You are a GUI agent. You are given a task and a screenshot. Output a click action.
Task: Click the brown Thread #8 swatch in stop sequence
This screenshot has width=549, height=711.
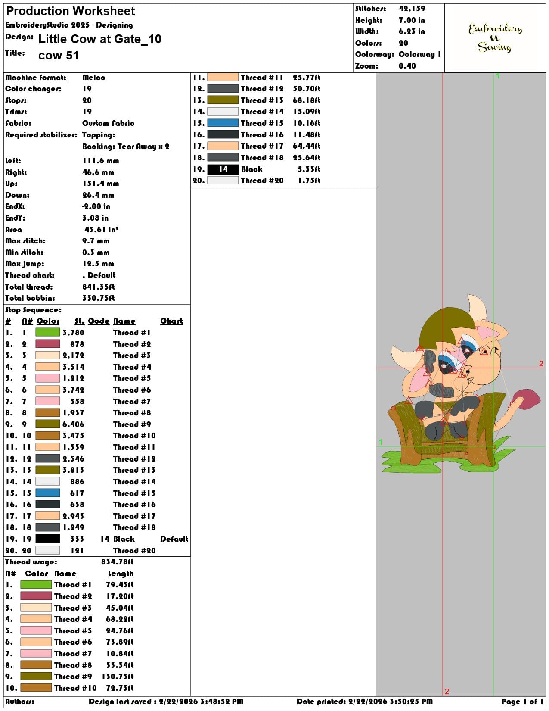47,412
